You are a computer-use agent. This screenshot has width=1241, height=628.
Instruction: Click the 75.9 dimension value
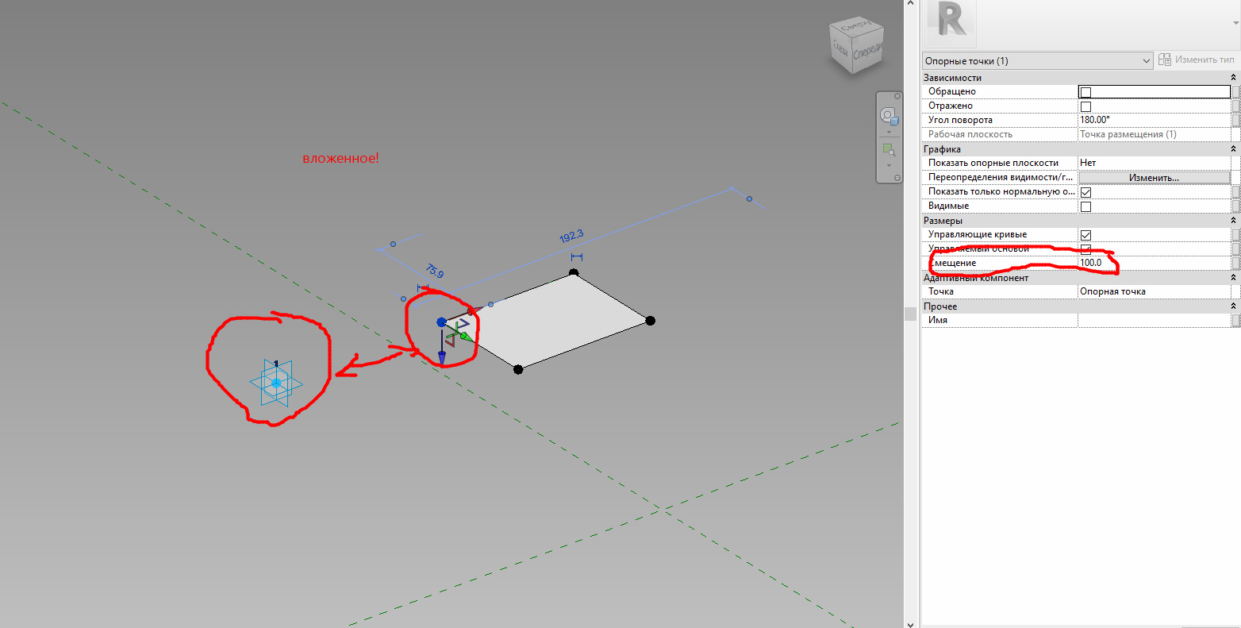coord(435,271)
